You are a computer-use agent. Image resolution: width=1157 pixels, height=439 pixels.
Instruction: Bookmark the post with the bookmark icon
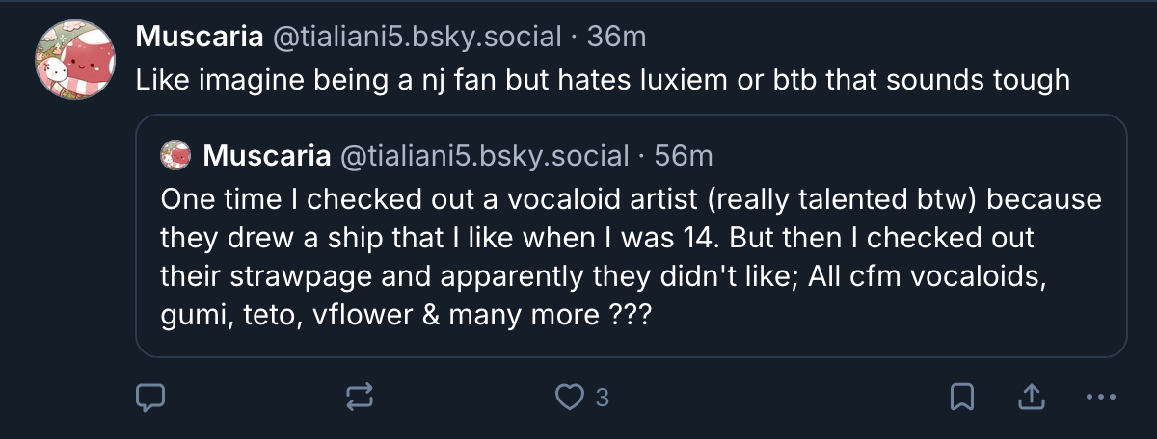963,397
